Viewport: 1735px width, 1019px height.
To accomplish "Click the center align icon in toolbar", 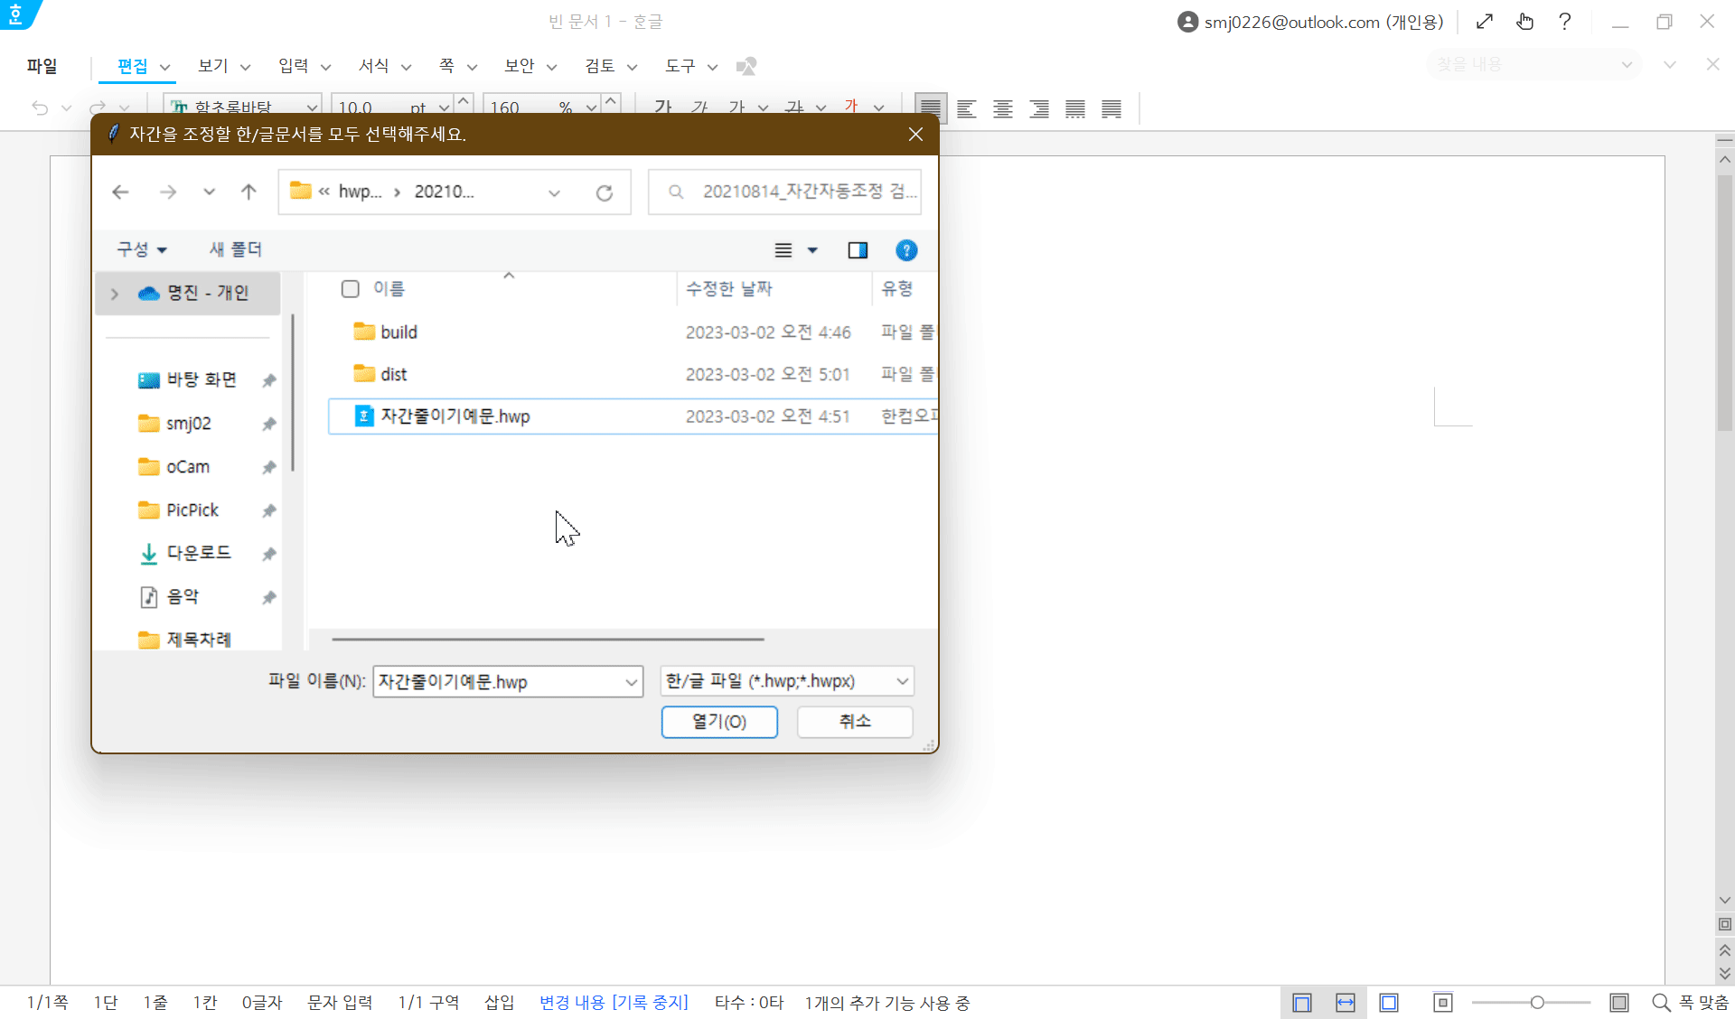I will 1002,109.
